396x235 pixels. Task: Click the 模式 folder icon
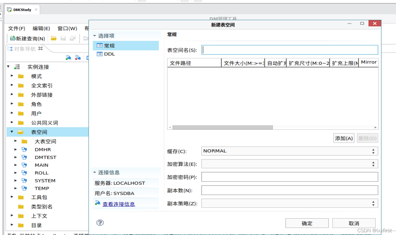click(21, 76)
